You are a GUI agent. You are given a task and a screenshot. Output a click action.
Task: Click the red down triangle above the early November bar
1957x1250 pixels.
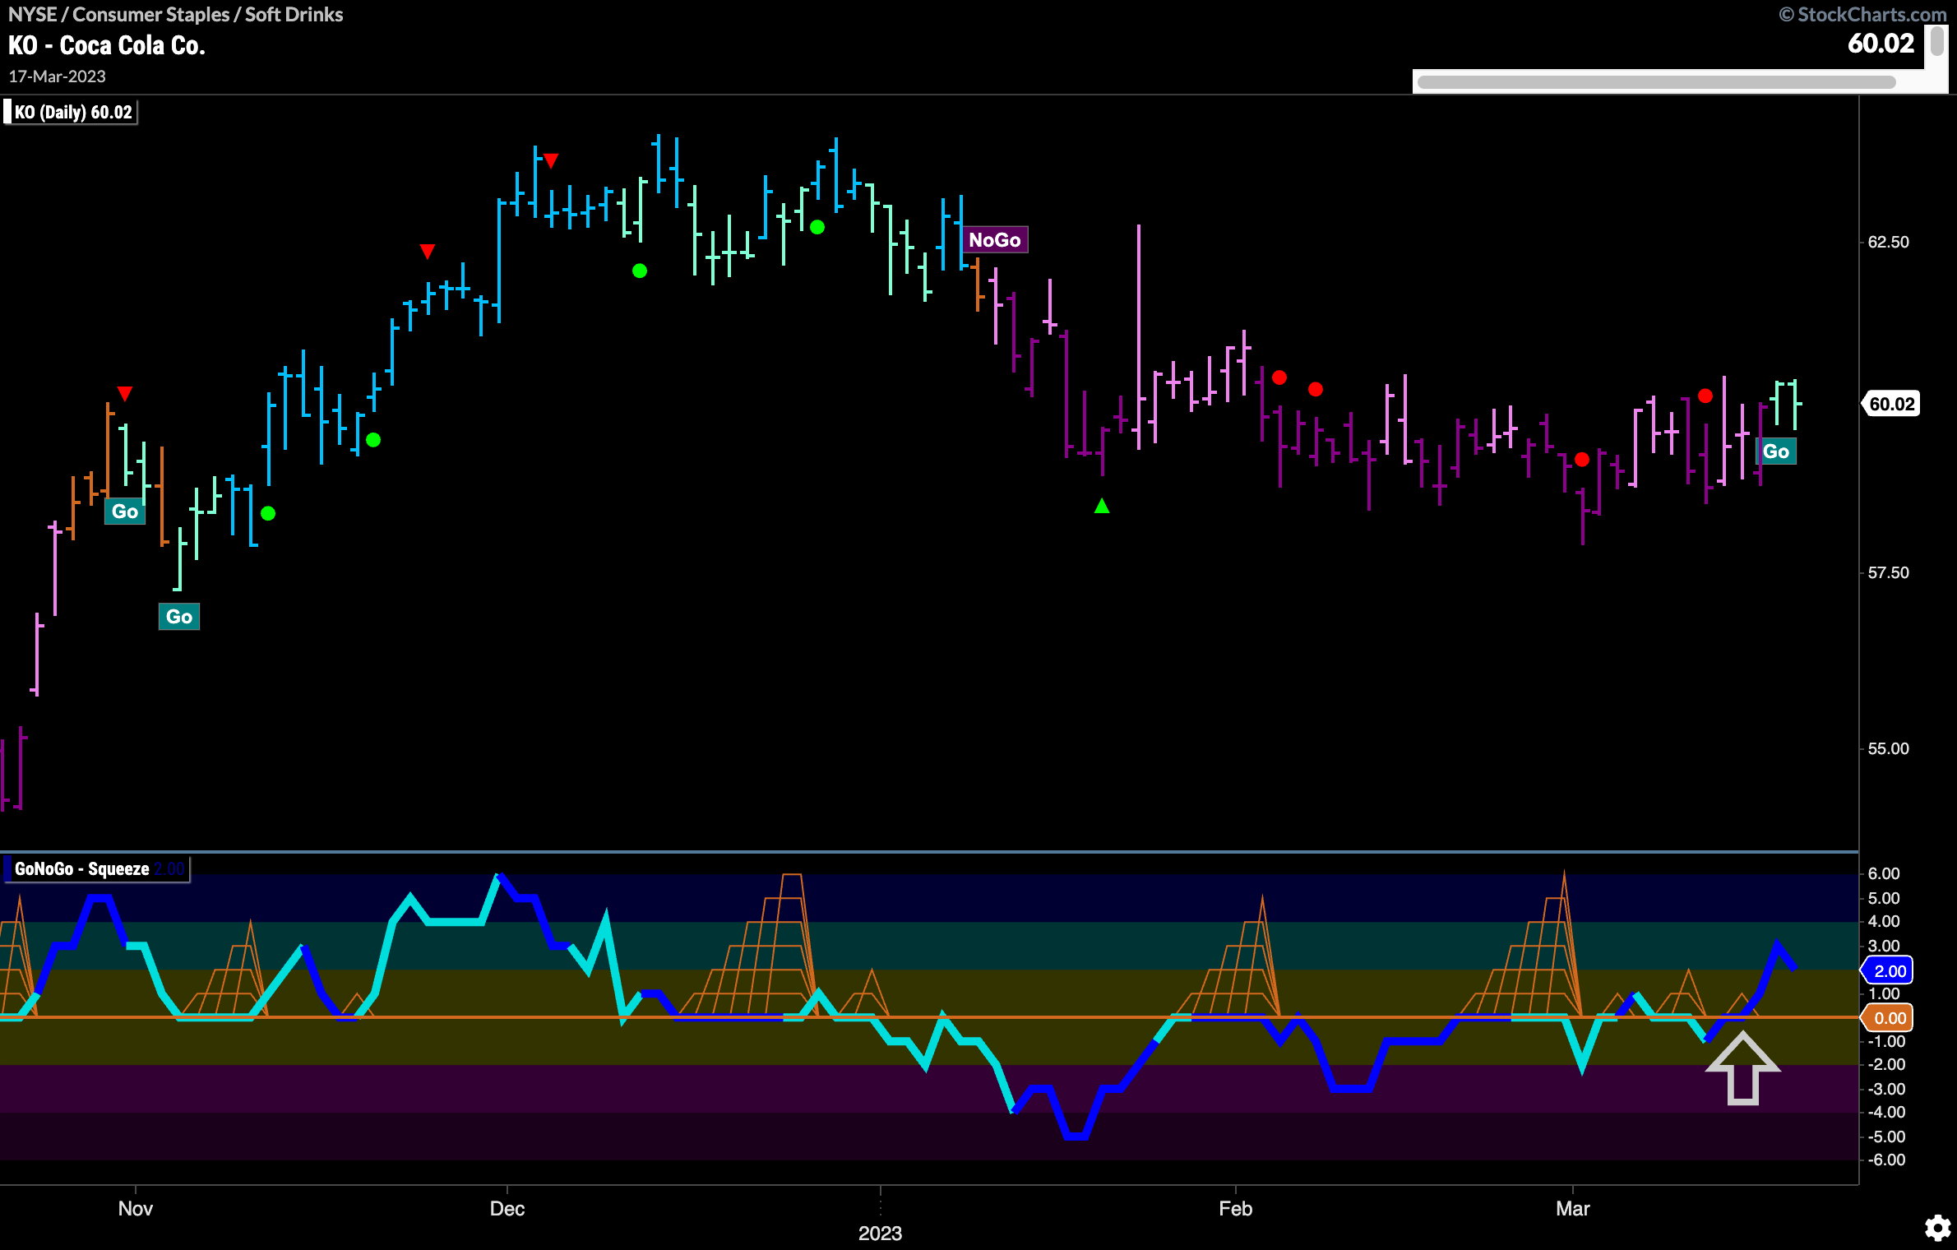coord(125,394)
